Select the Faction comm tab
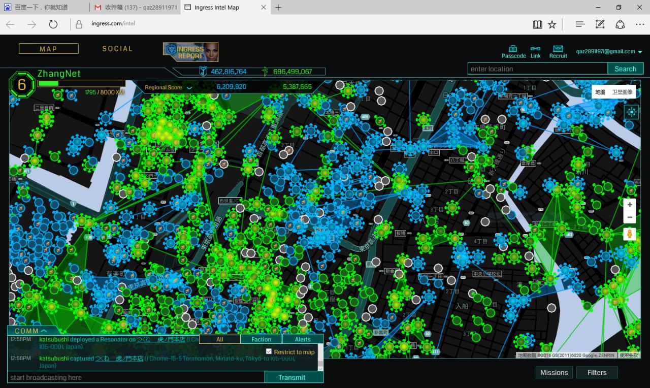Screen dimensions: 650x388 tap(262, 339)
